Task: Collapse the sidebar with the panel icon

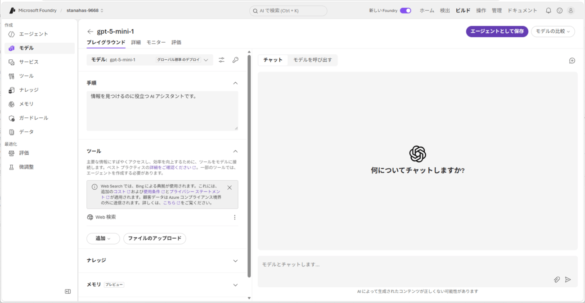Action: tap(68, 291)
